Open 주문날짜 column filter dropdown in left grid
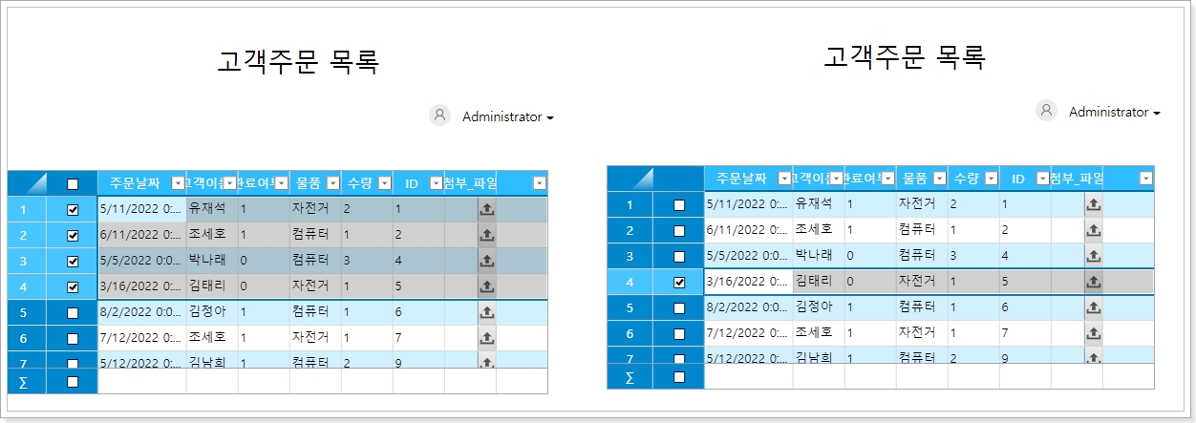 click(x=178, y=183)
